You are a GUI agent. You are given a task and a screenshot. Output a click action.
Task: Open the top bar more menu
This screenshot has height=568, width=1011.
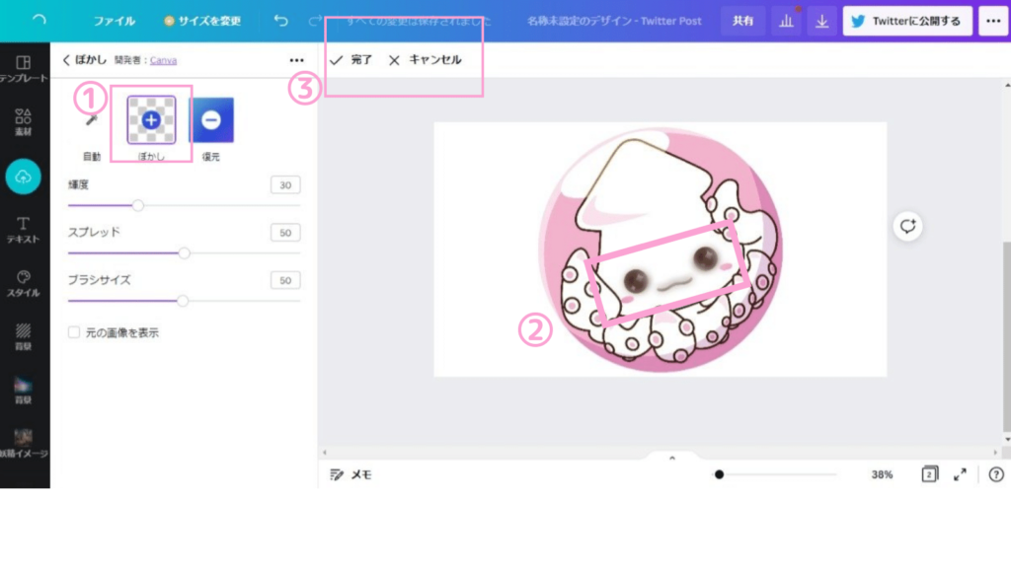tap(993, 21)
